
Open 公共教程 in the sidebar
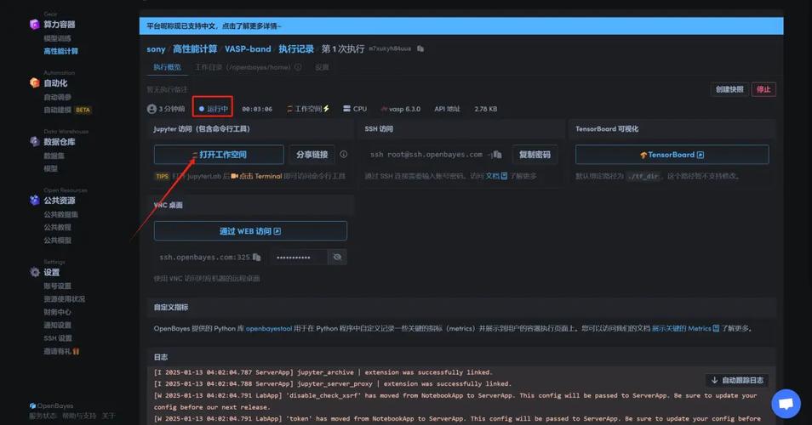pos(58,227)
